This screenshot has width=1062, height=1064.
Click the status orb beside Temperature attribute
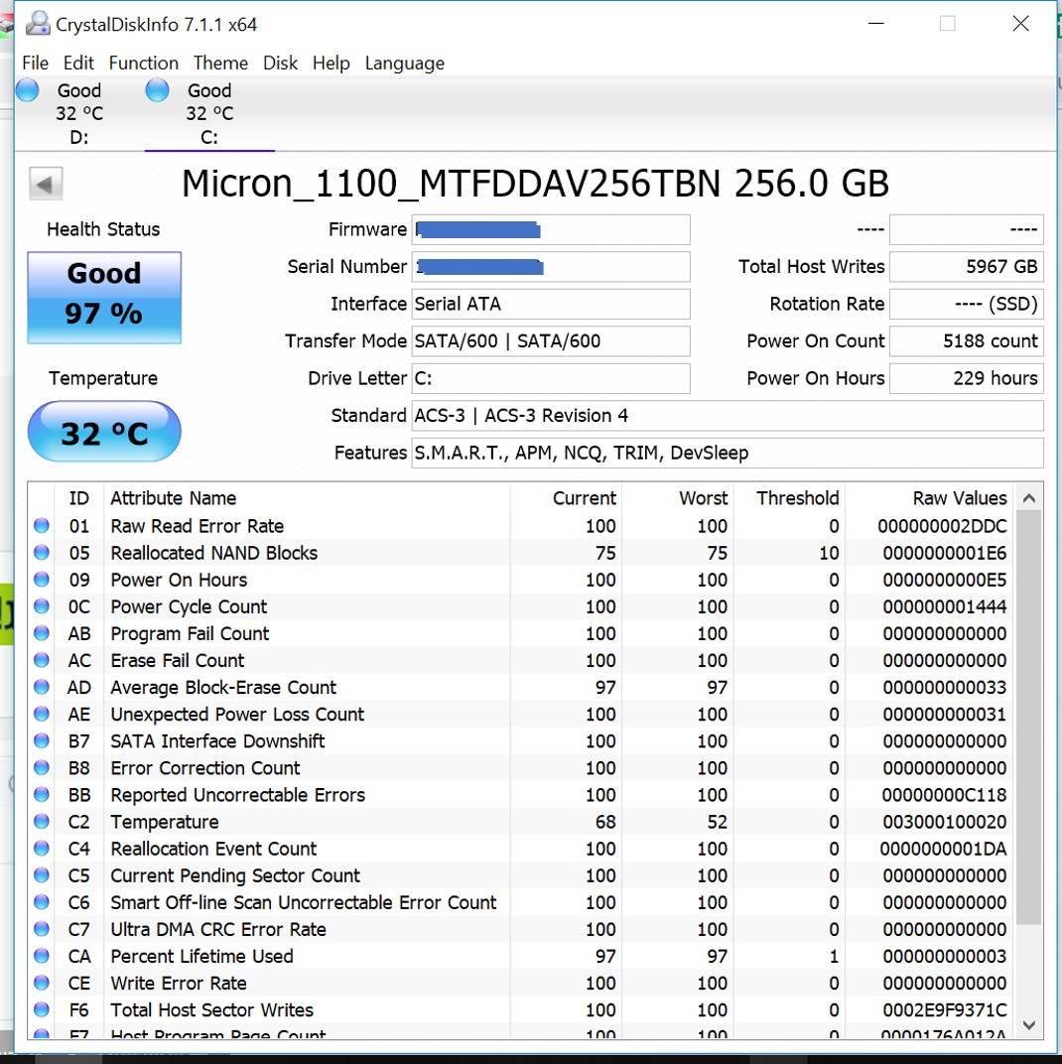click(42, 822)
